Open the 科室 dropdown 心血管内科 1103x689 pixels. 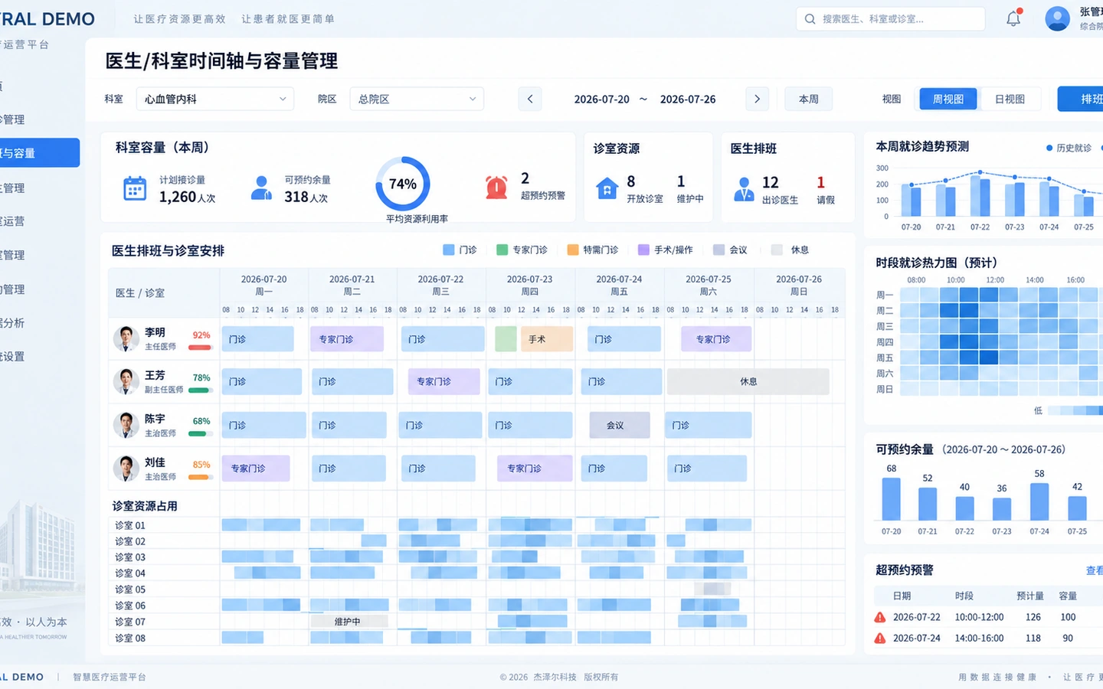215,99
